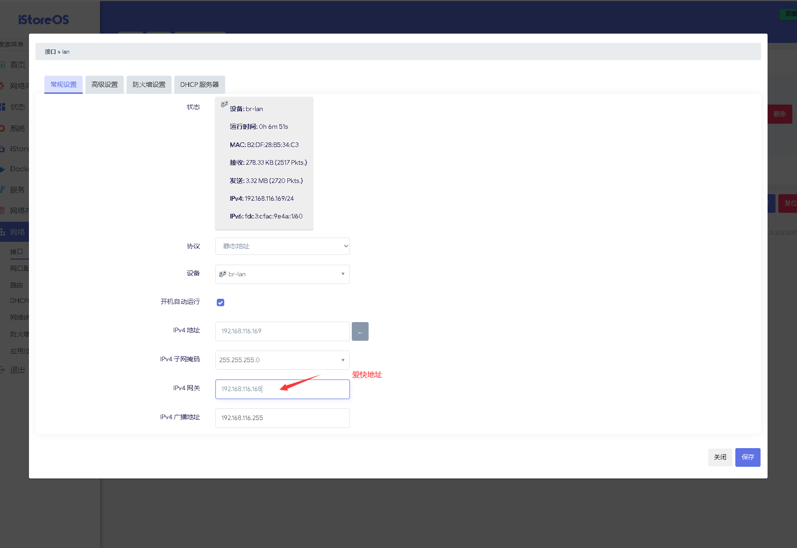Click the iStoreOS logo
The width and height of the screenshot is (797, 548).
click(x=43, y=20)
